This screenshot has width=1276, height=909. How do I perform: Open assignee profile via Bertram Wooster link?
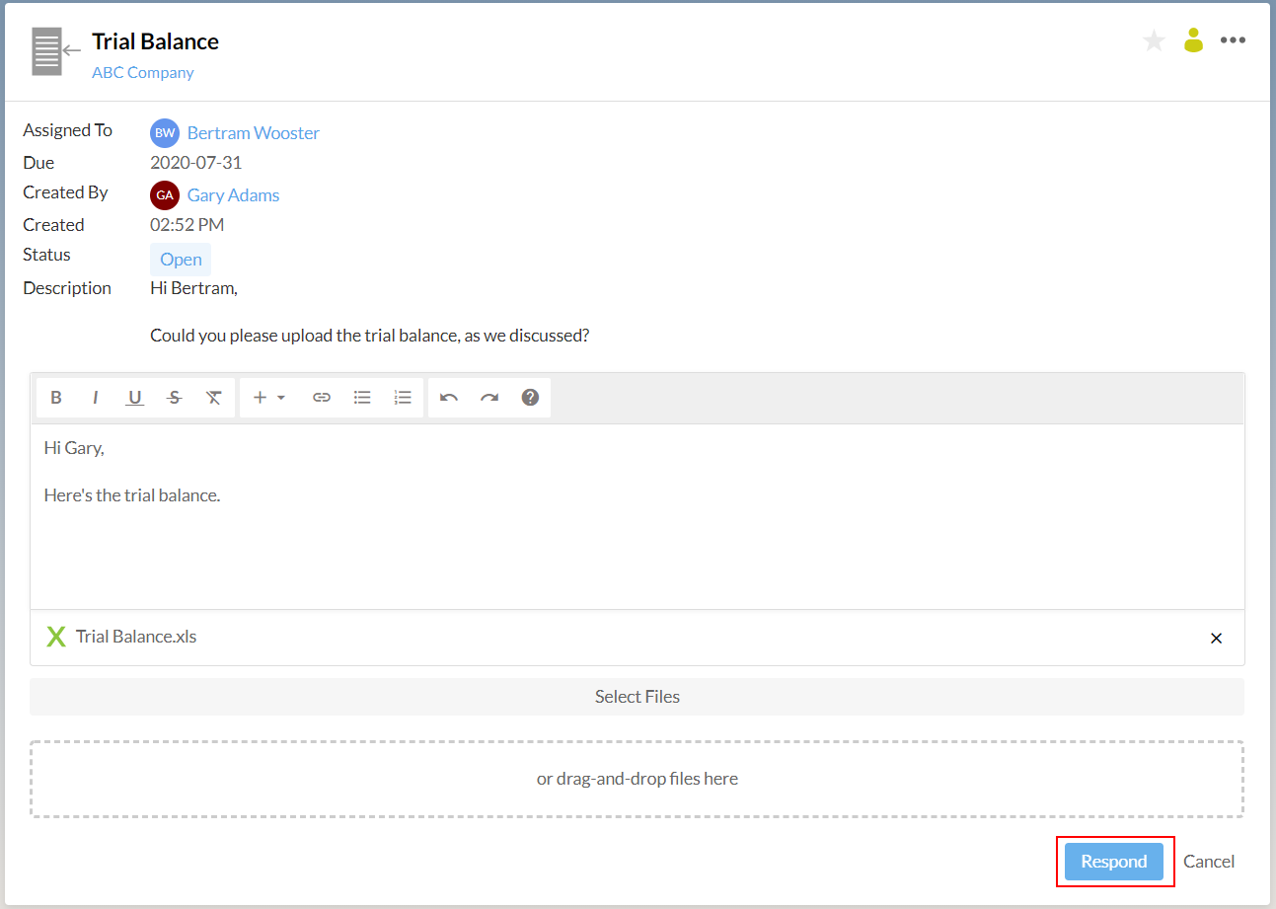pyautogui.click(x=253, y=132)
